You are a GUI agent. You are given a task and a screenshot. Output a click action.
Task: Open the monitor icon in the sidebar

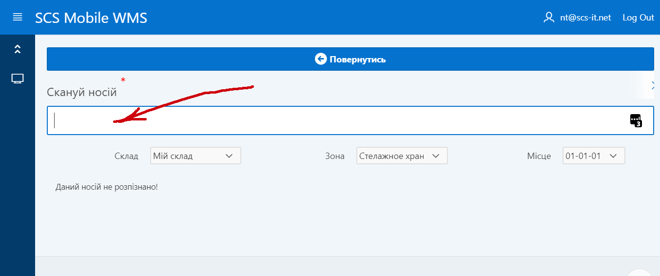click(x=18, y=79)
